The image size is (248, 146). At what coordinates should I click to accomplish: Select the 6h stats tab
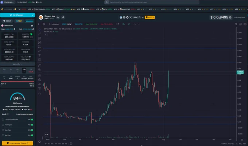click(x=18, y=70)
